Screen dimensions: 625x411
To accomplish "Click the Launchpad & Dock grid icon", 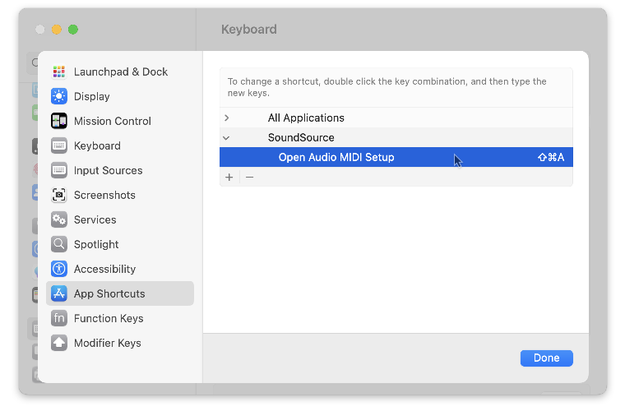I will [59, 72].
